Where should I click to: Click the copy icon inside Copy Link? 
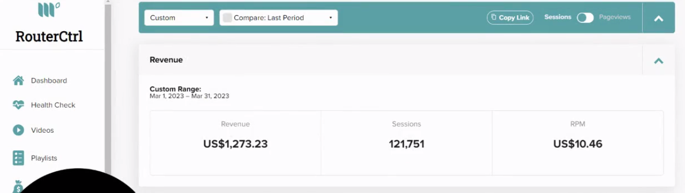point(494,17)
